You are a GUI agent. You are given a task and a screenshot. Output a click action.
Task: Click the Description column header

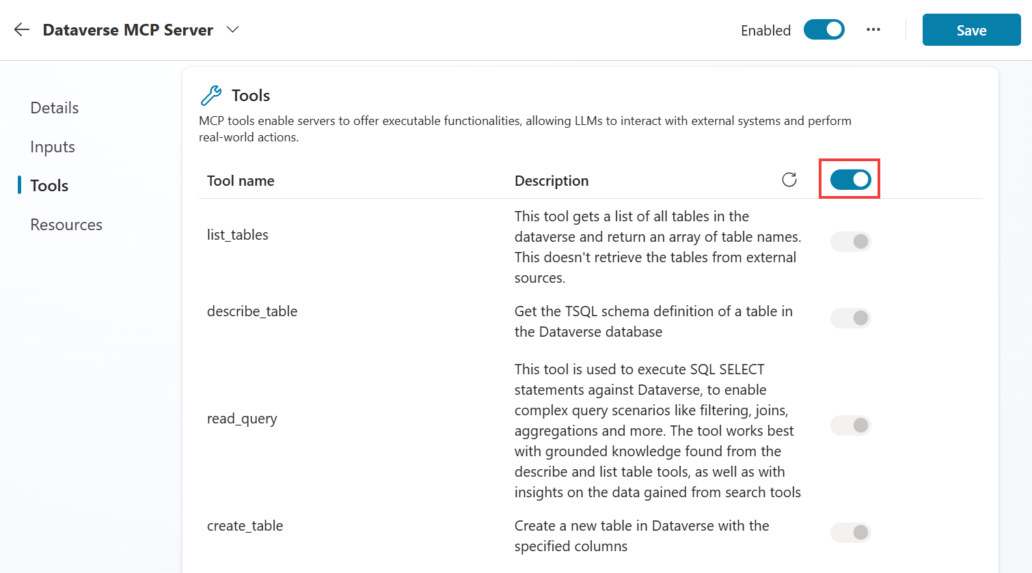pos(552,180)
